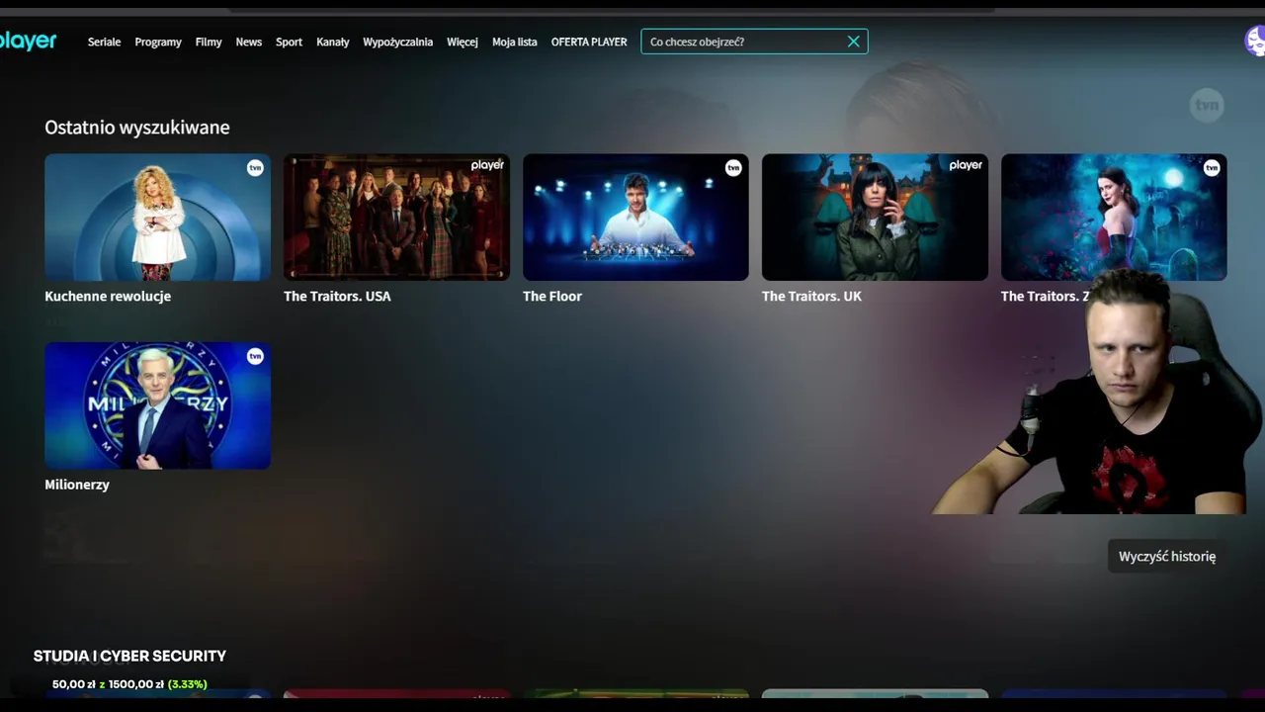Open the user profile avatar icon

(x=1254, y=42)
